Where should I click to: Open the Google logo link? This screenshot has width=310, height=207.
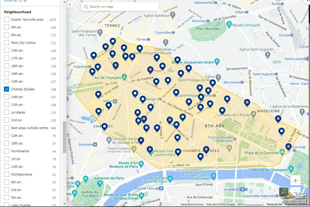[76, 202]
